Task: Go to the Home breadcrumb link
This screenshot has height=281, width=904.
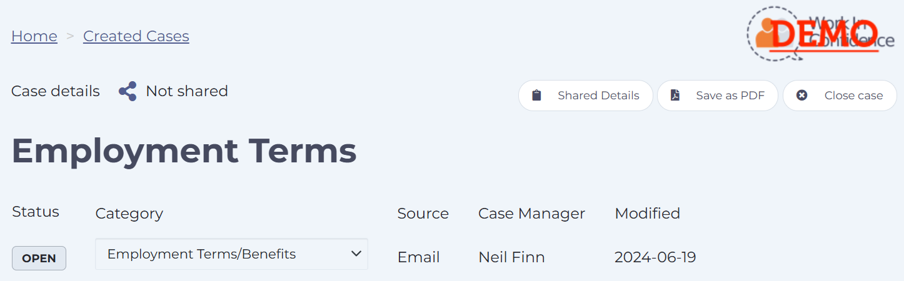Action: coord(34,36)
